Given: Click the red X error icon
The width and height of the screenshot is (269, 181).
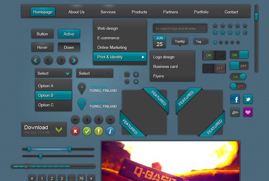Looking at the screenshot, I should pyautogui.click(x=75, y=131).
